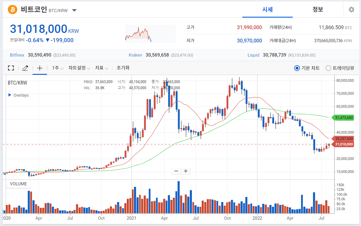
Task: Open settings via the gear icon
Action: tap(351, 10)
